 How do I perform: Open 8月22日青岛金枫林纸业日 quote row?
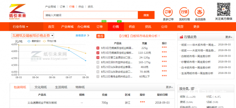[117, 76]
